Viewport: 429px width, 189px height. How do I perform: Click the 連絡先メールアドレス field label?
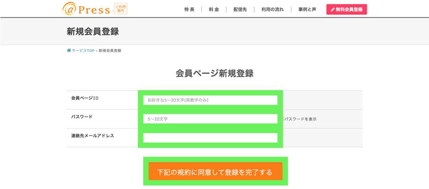93,135
